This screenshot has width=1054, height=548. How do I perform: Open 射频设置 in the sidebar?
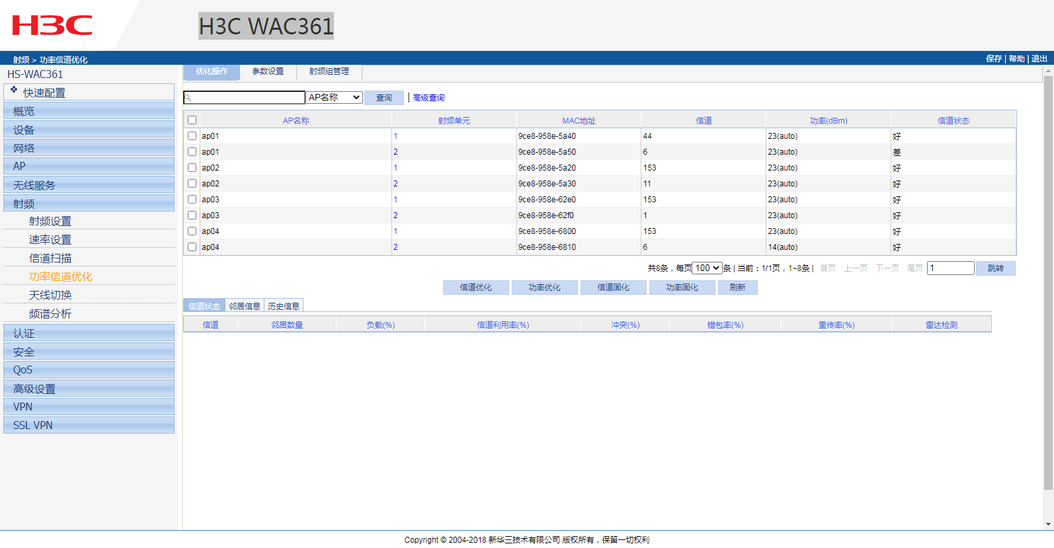pos(50,221)
